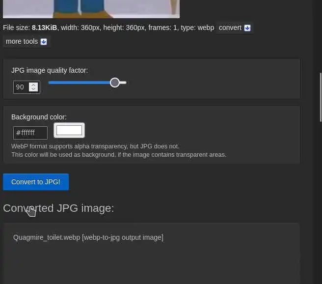Click the page vertical scrollbar thumb
Image resolution: width=322 pixels, height=284 pixels.
click(x=321, y=97)
